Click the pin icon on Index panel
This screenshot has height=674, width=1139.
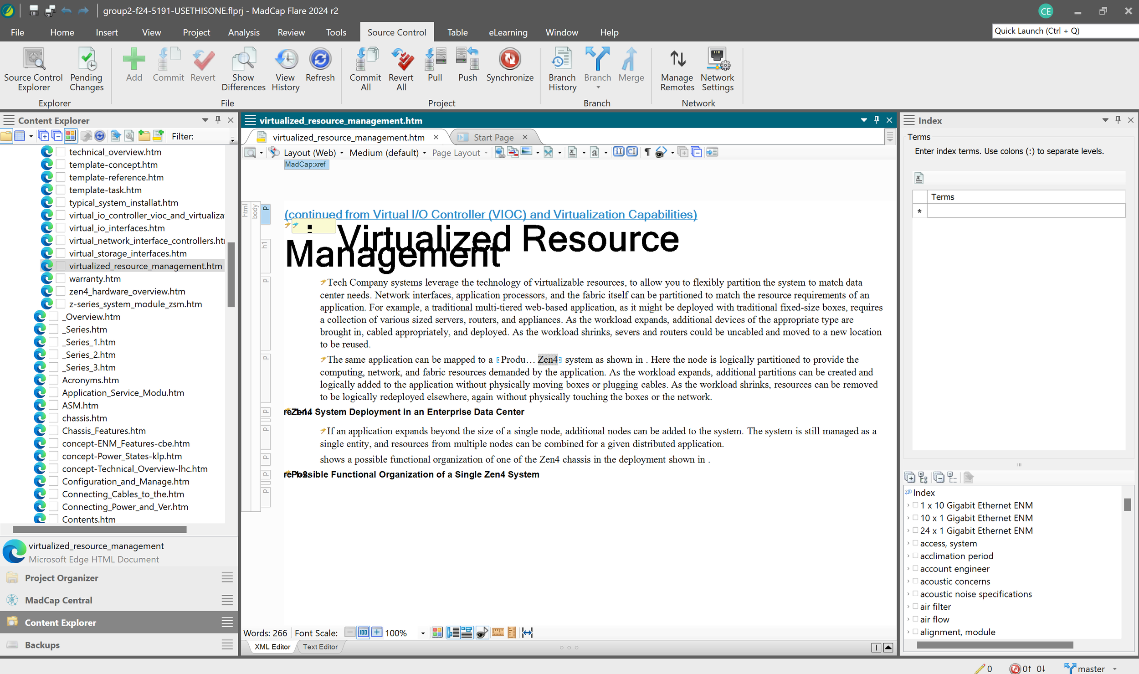point(1118,120)
